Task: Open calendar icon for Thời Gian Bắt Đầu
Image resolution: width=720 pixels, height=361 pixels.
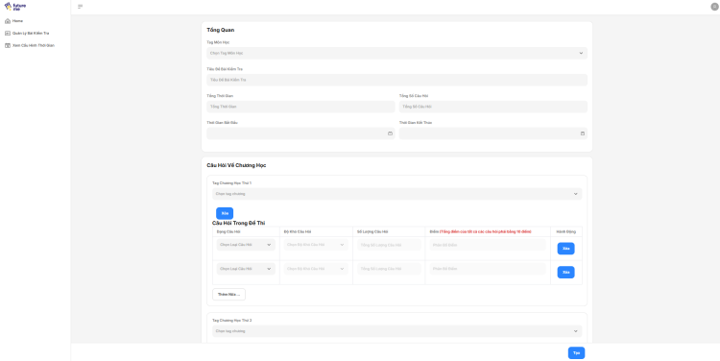Action: [391, 133]
